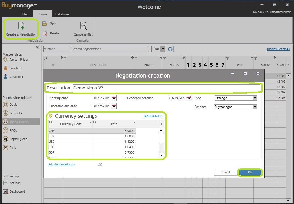Click the Delete negotiation icon
This screenshot has height=204, width=294.
pos(45,33)
